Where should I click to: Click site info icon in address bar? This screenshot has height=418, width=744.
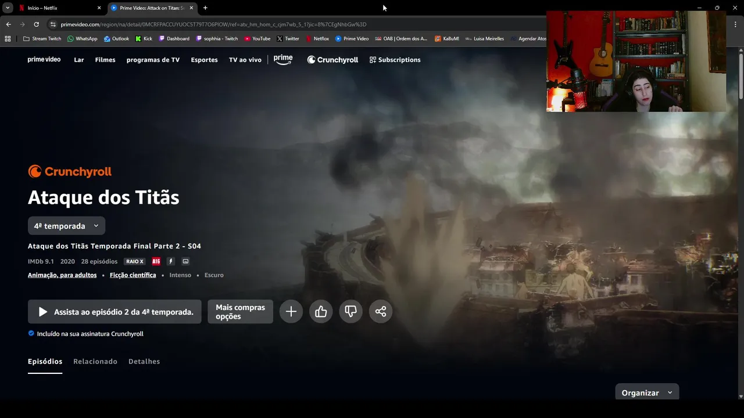pos(53,24)
